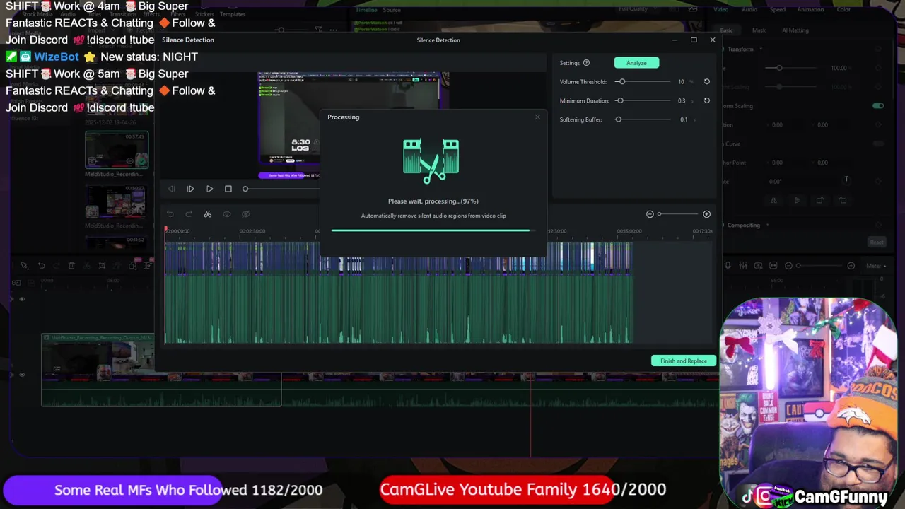This screenshot has height=509, width=905.
Task: Open the Templates tab in main editor
Action: click(233, 14)
